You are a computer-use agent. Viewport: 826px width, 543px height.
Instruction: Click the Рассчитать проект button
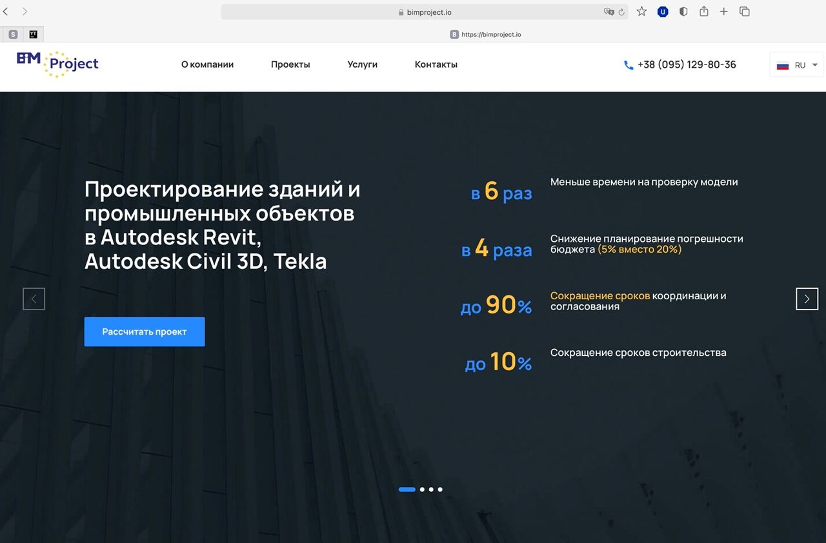[145, 331]
